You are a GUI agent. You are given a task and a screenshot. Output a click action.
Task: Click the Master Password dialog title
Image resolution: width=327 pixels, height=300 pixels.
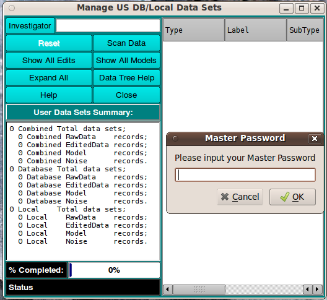pos(245,138)
